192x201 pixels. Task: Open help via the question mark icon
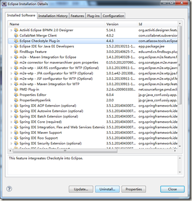9,189
